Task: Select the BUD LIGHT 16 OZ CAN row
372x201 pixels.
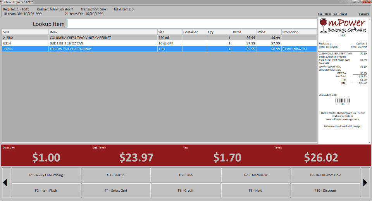Action: [x=159, y=43]
